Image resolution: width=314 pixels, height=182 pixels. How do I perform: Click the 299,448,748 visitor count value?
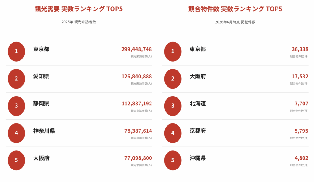[x=136, y=49]
